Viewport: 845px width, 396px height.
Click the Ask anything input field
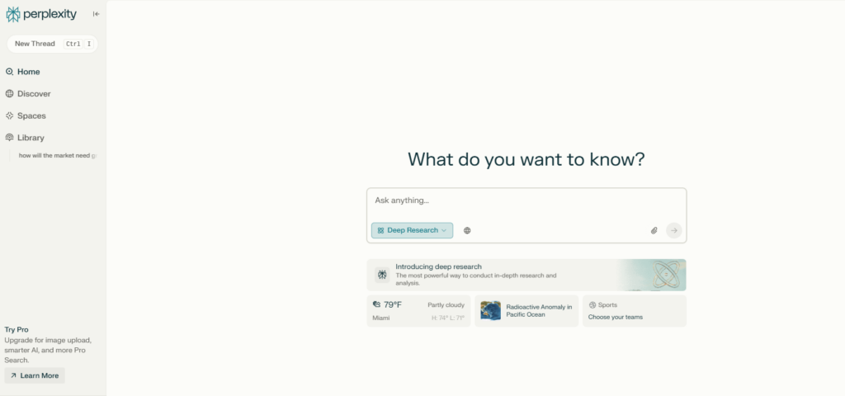526,201
